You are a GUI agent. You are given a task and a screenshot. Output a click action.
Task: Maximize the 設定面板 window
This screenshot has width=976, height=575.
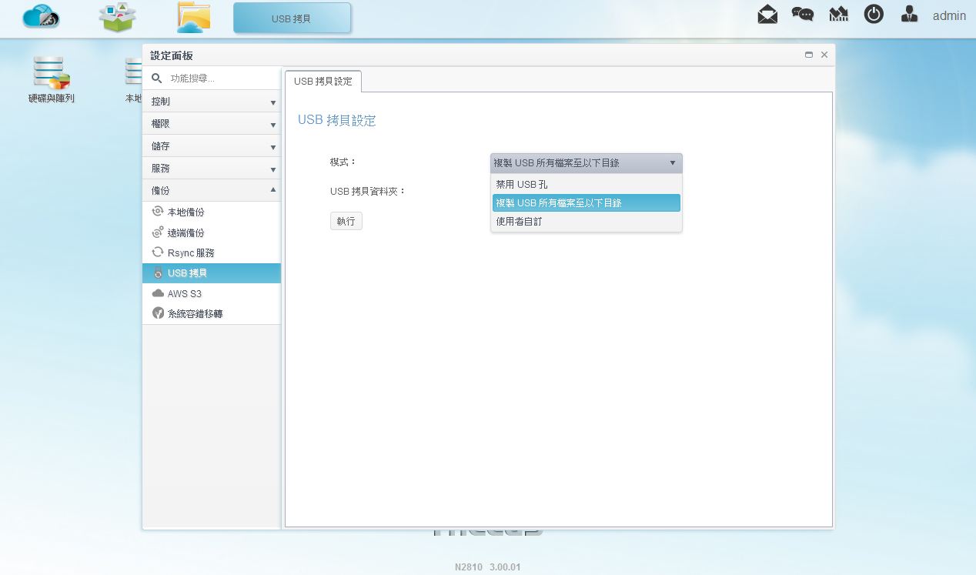(x=809, y=55)
